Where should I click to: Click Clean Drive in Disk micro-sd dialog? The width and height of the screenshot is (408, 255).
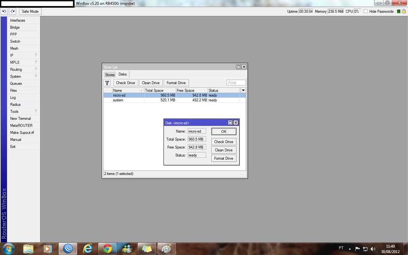(x=224, y=150)
